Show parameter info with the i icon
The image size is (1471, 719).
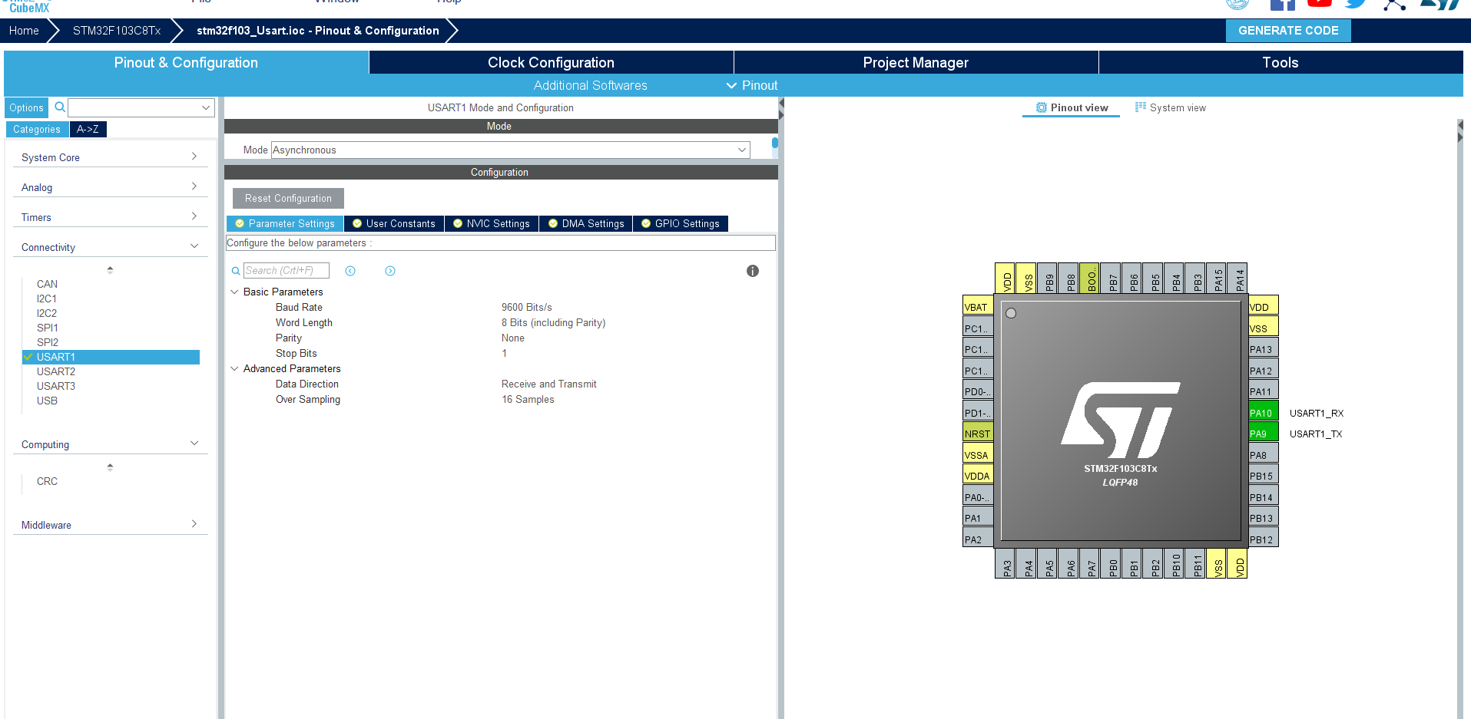coord(753,271)
